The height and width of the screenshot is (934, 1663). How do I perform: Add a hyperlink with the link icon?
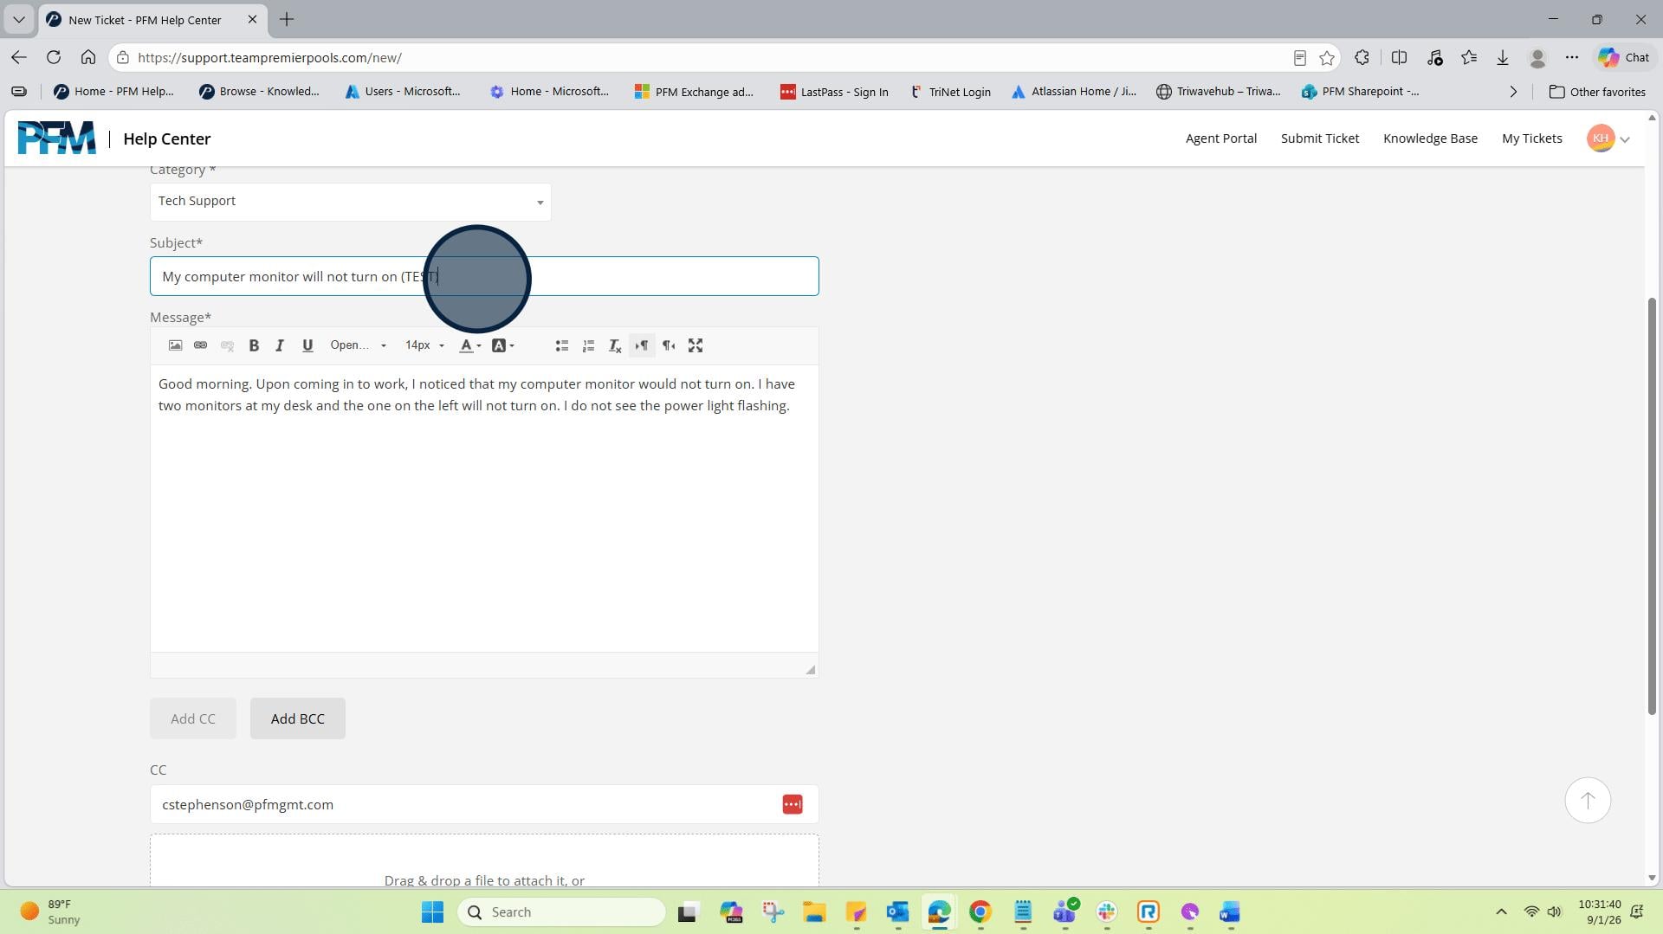pos(200,345)
